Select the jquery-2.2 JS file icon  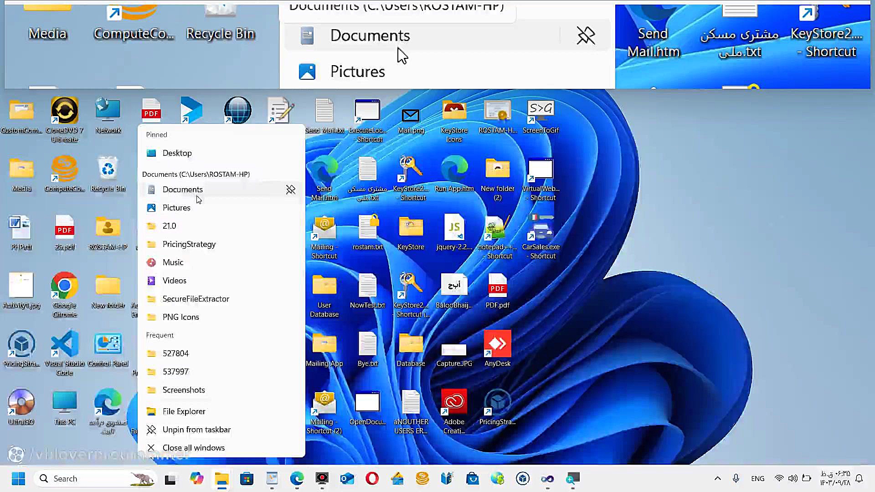(454, 232)
